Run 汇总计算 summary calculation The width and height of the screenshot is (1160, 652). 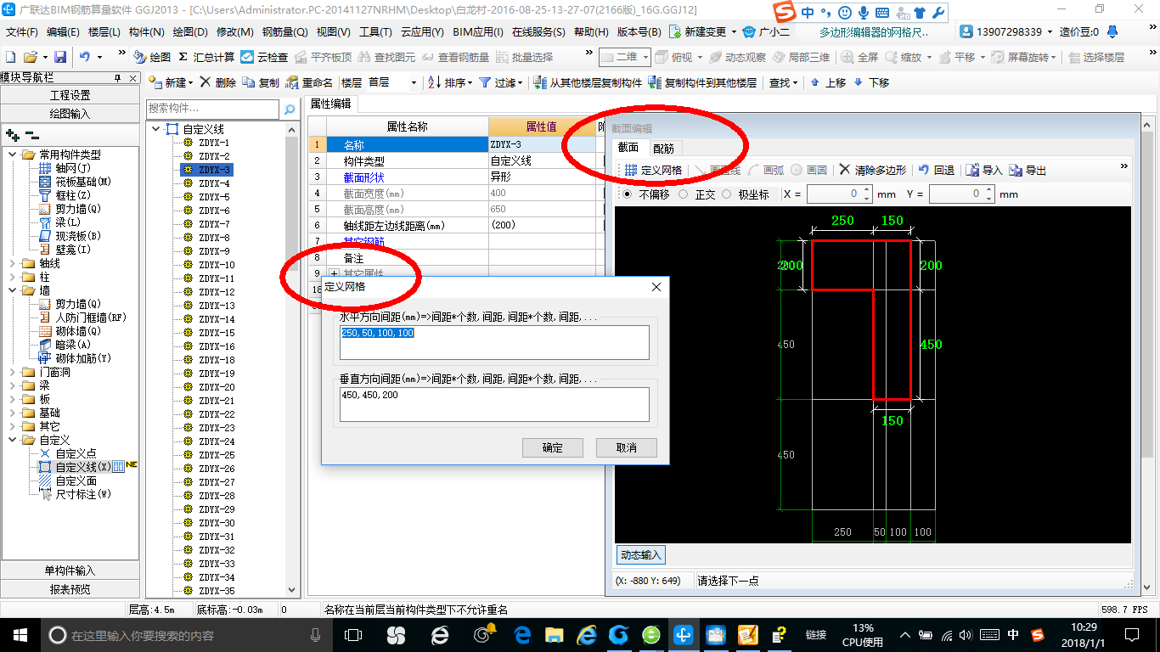coord(206,57)
